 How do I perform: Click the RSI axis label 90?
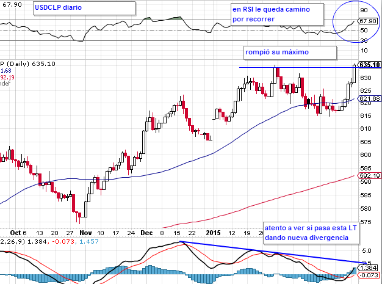coord(364,10)
